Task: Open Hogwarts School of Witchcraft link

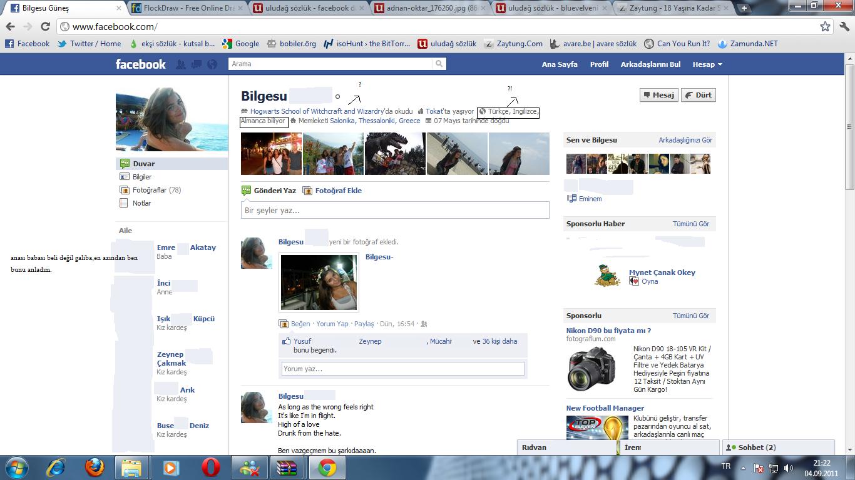Action: click(x=317, y=111)
